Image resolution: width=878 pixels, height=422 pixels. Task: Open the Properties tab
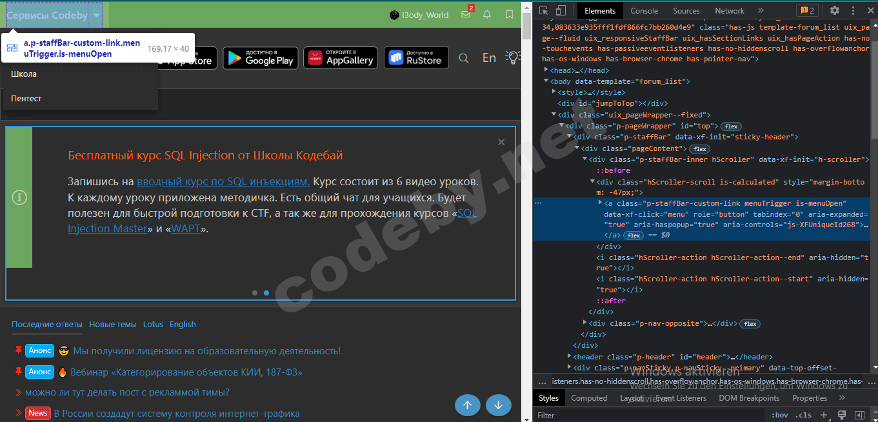click(810, 398)
